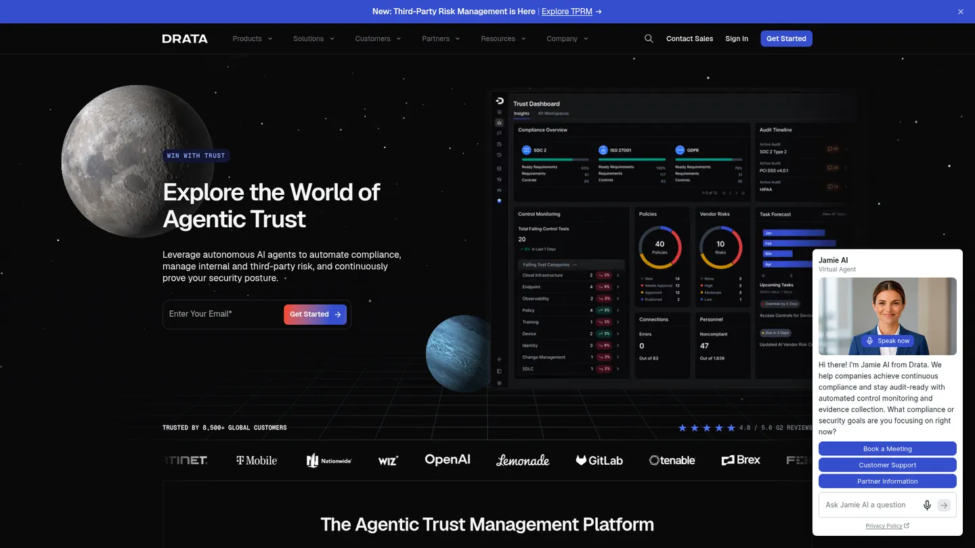Click the five-star G2 rating stars

pyautogui.click(x=706, y=428)
